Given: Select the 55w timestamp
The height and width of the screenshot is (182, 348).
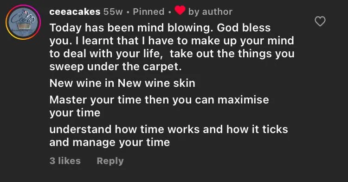Looking at the screenshot, I should coord(113,12).
